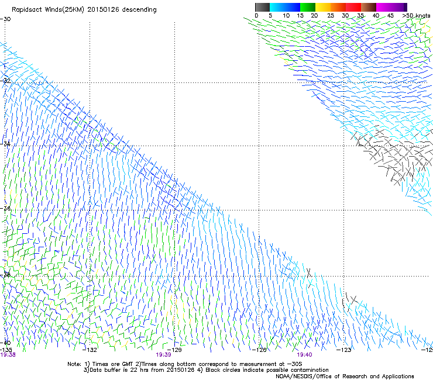Click the '10' label under the color bar
This screenshot has height=380, width=433.
(286, 16)
